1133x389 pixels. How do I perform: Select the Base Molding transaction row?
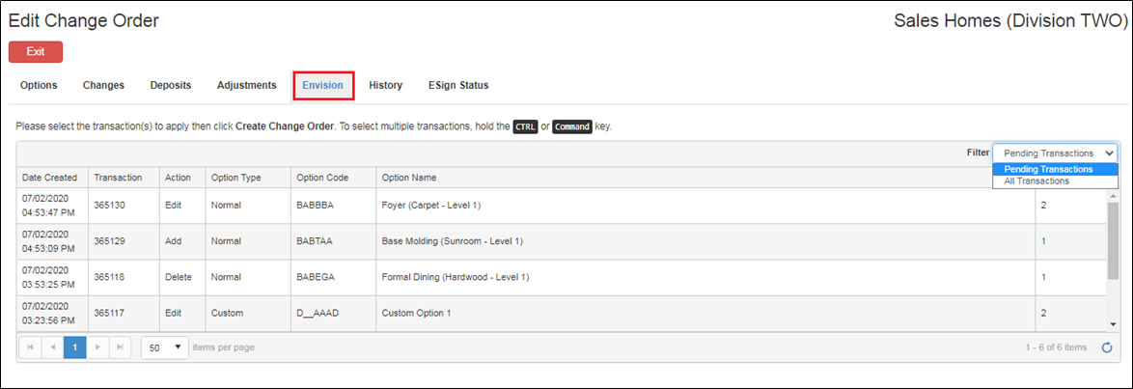[561, 241]
